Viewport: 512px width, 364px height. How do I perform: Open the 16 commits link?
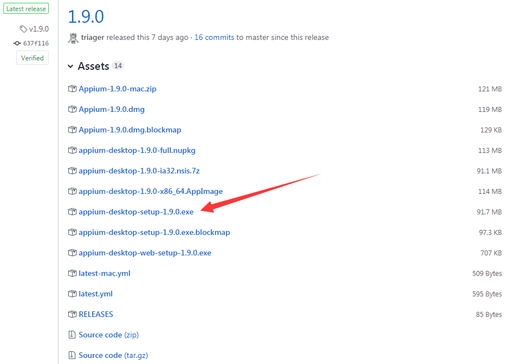tap(214, 38)
